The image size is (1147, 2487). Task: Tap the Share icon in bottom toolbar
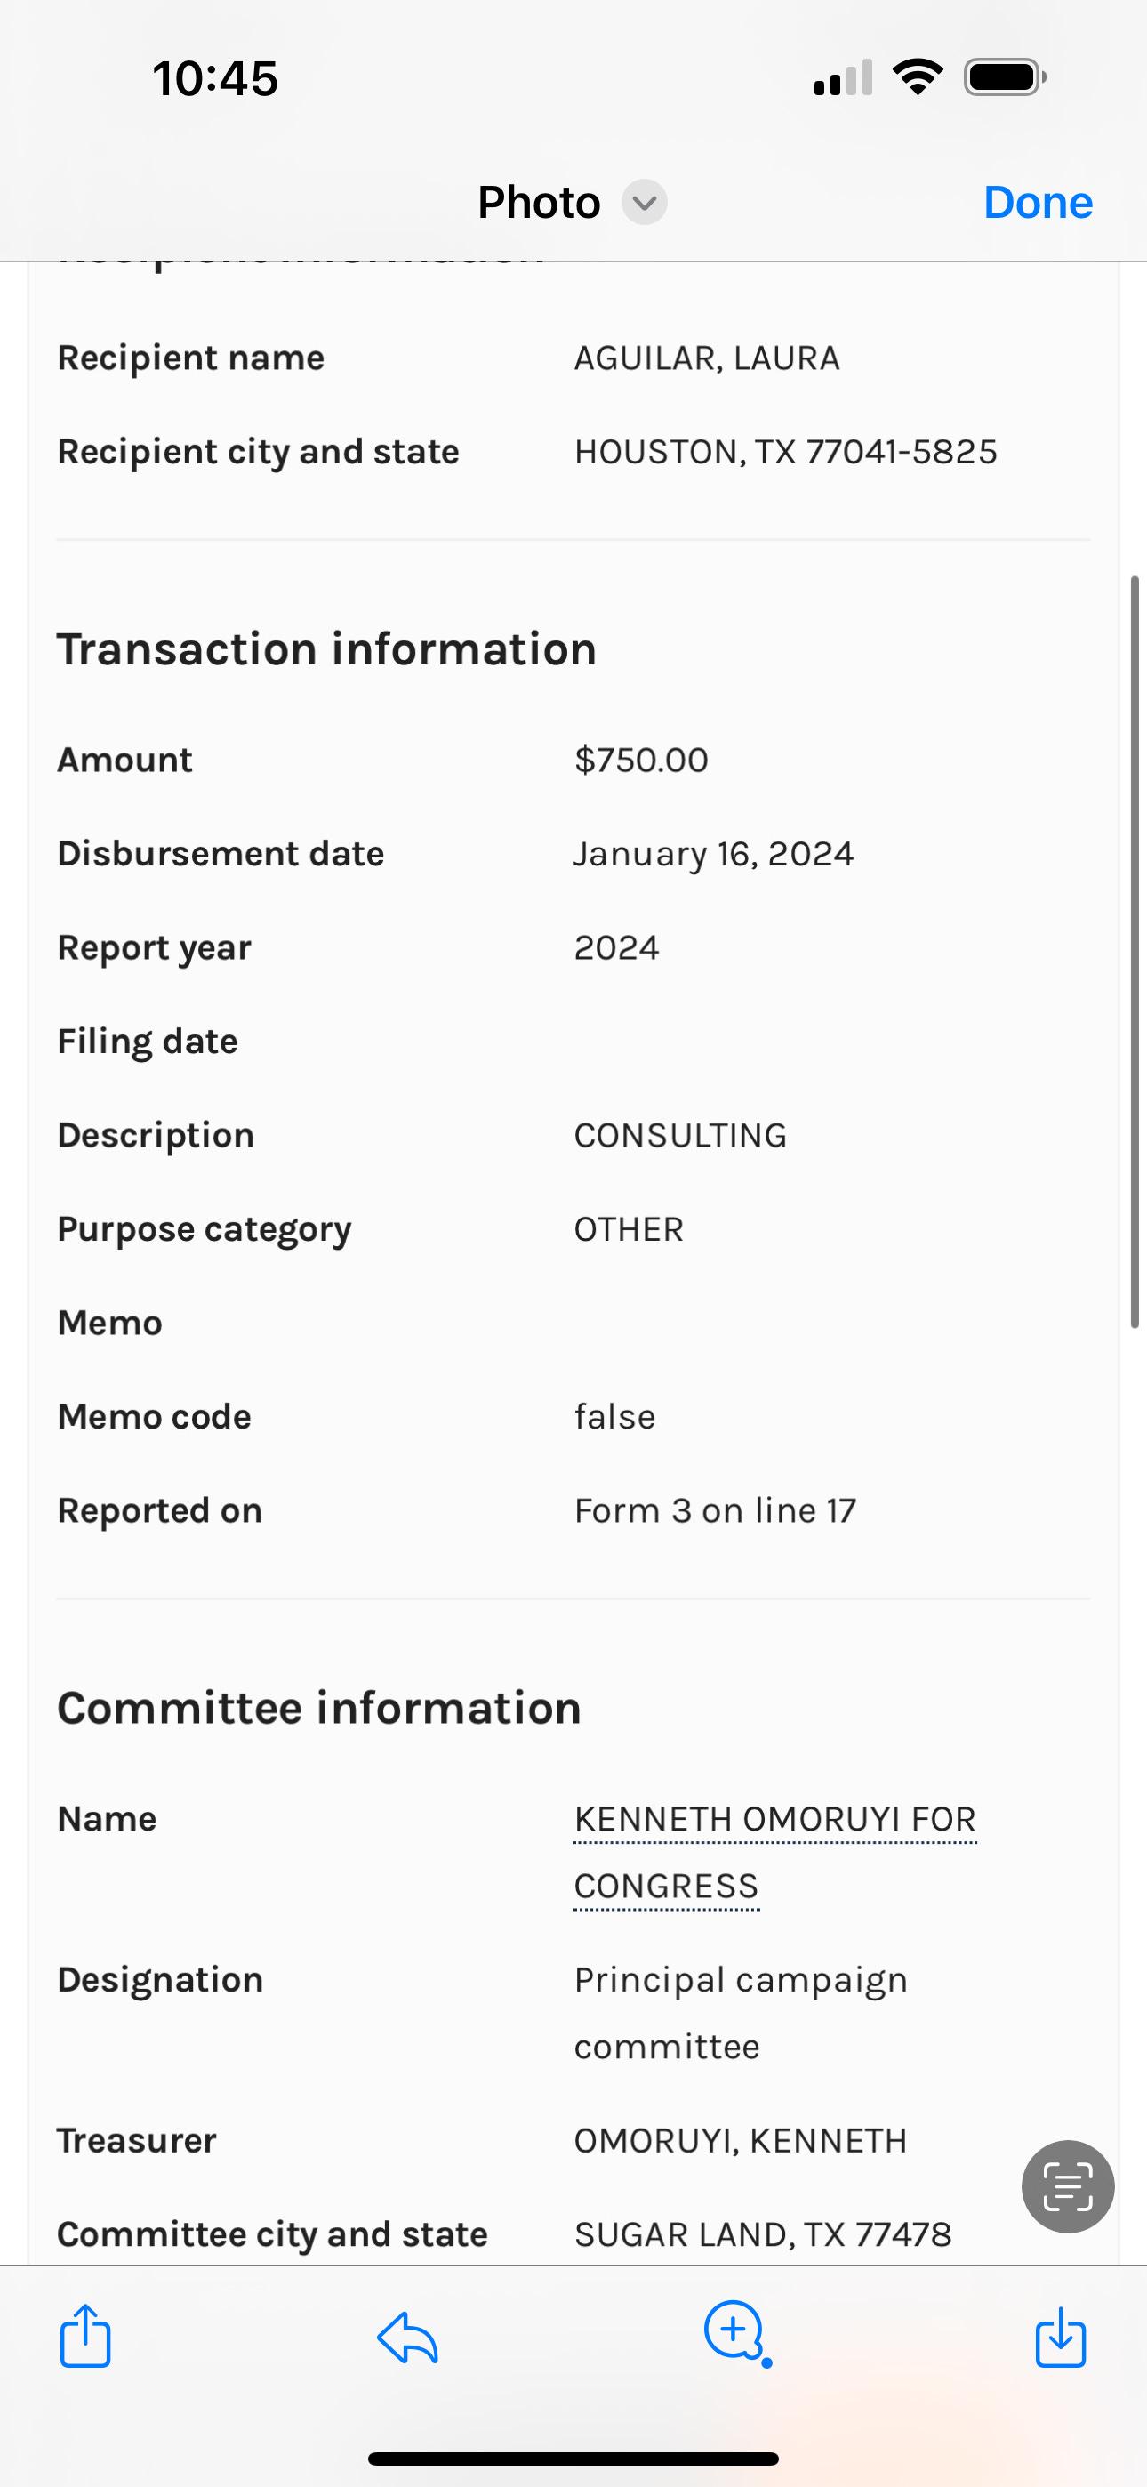[85, 2336]
